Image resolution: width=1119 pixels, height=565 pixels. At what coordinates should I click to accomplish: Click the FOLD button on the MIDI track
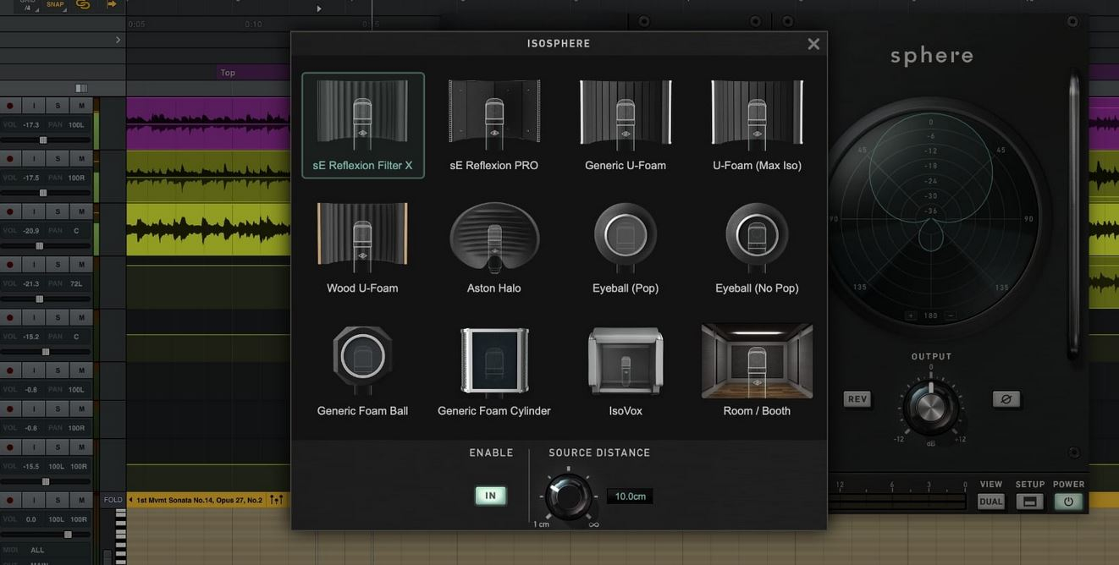(113, 500)
